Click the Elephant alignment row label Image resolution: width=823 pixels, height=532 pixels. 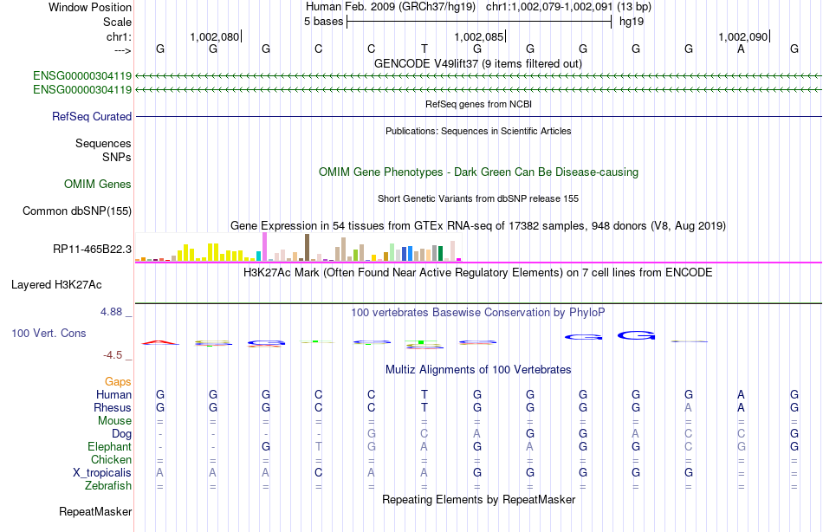[109, 446]
